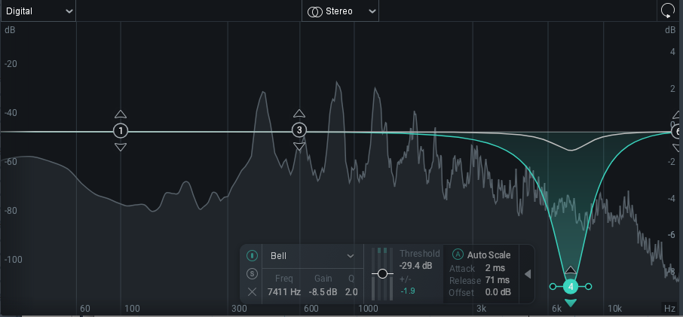This screenshot has width=683, height=317.
Task: Click the reset circular arrow icon
Action: pyautogui.click(x=667, y=11)
